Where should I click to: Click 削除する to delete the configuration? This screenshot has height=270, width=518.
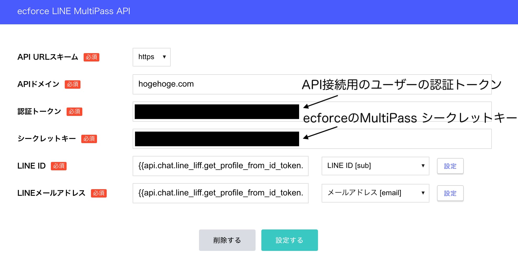coord(227,240)
